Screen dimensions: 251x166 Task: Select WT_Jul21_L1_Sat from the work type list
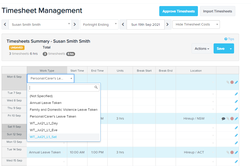tap(43, 137)
